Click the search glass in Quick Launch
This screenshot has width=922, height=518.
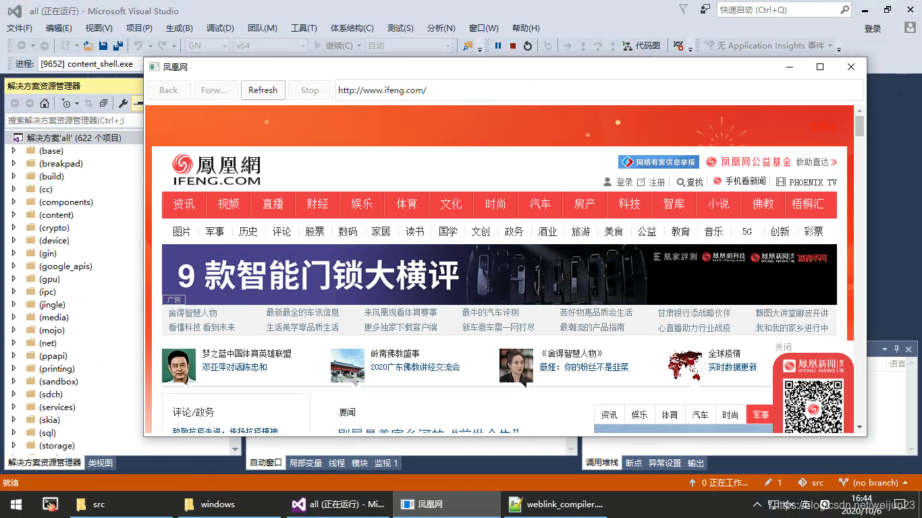point(844,9)
